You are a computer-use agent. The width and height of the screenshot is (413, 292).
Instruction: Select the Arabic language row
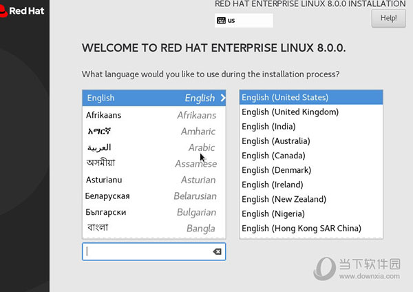[x=153, y=147]
